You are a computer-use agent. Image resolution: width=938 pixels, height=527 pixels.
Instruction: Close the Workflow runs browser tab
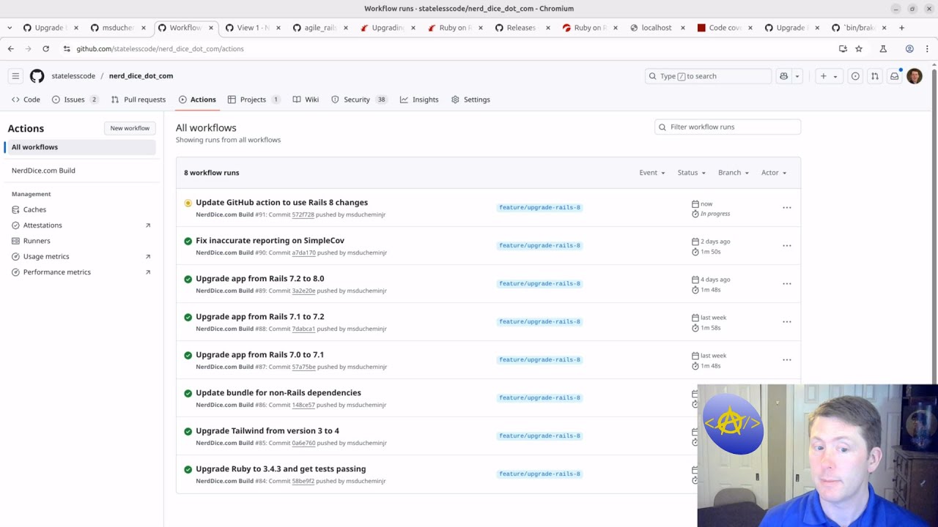(211, 28)
